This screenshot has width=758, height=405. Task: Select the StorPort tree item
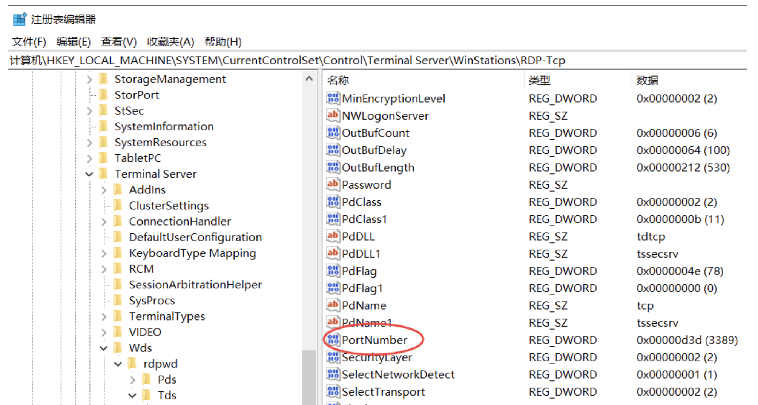[x=137, y=95]
